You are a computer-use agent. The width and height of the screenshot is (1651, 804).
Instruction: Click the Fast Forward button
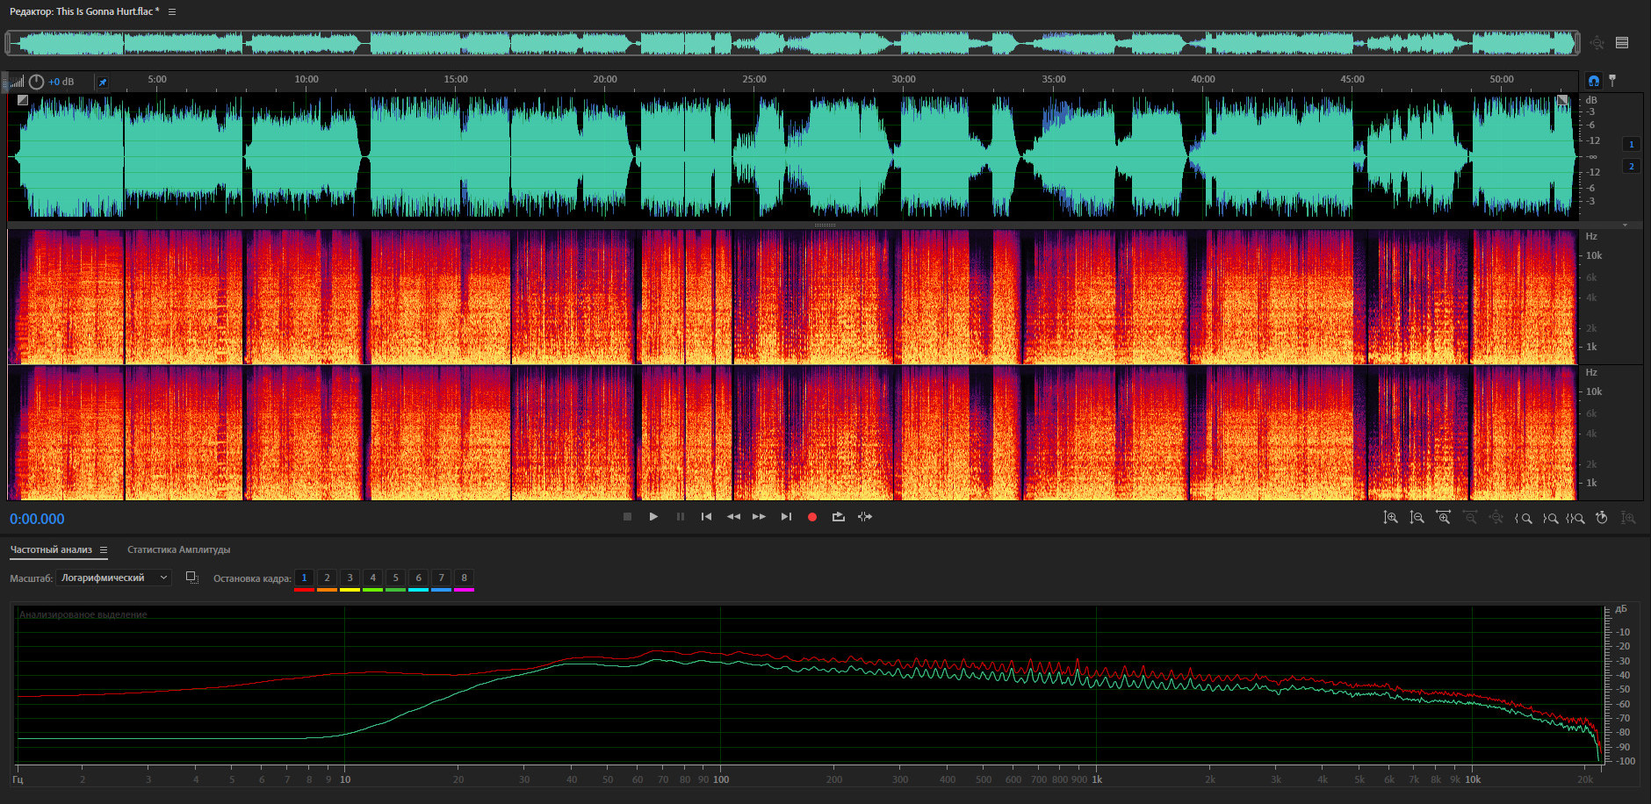click(x=759, y=517)
